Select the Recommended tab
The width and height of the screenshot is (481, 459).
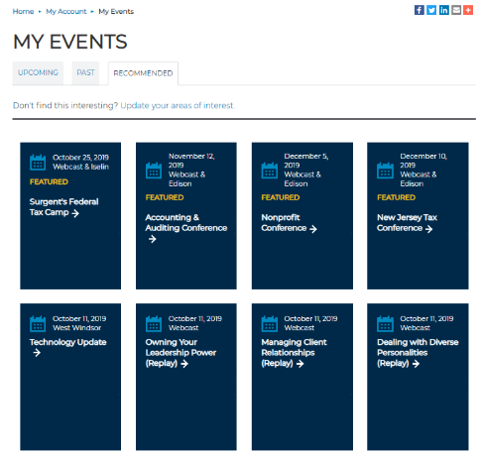pyautogui.click(x=143, y=73)
